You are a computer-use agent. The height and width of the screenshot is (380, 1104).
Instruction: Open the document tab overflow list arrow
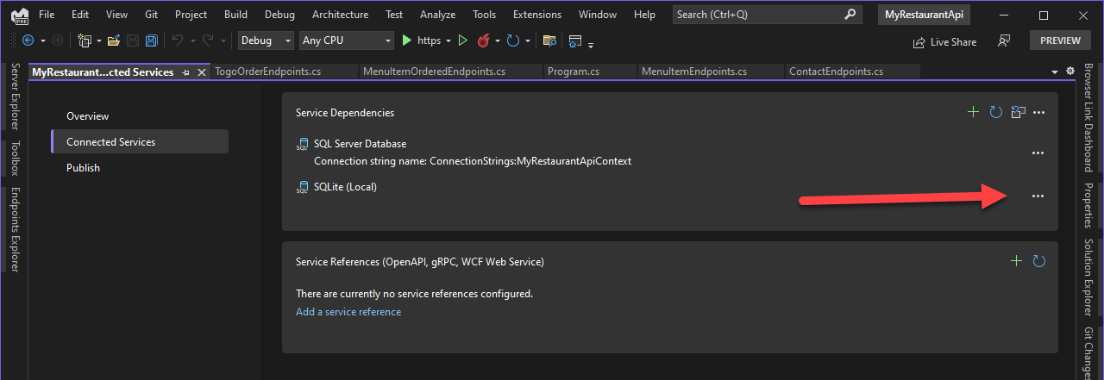pyautogui.click(x=1055, y=72)
